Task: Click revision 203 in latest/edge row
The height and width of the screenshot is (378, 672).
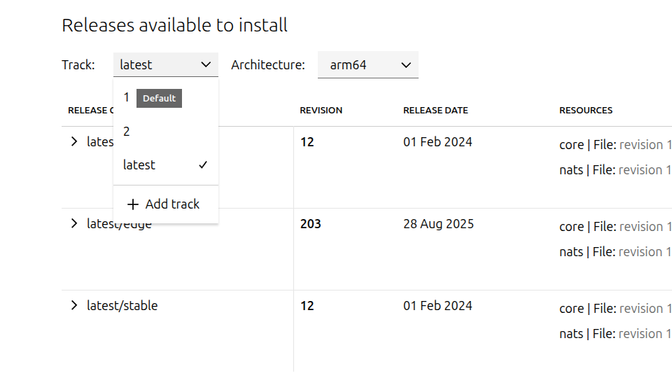Action: tap(311, 224)
